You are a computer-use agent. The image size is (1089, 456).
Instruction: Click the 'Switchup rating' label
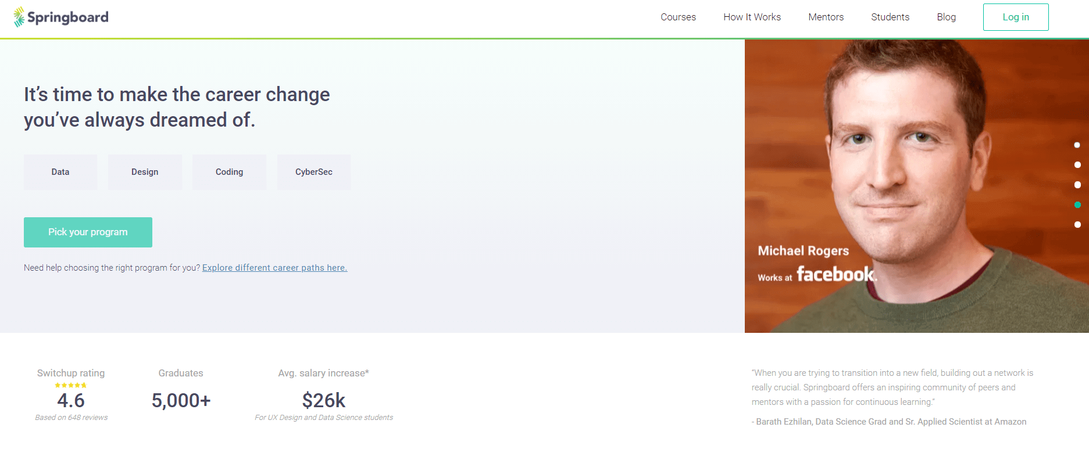click(x=71, y=373)
